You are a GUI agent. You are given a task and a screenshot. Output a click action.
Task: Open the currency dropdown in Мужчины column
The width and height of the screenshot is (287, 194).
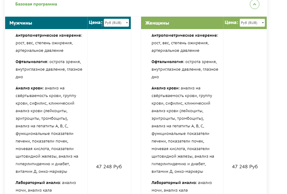[116, 23]
